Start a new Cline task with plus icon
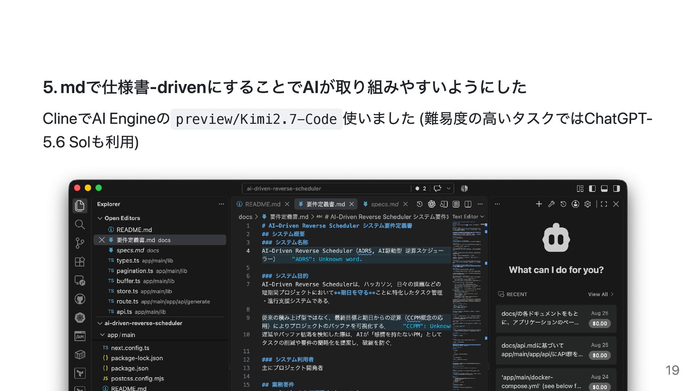 (x=539, y=204)
